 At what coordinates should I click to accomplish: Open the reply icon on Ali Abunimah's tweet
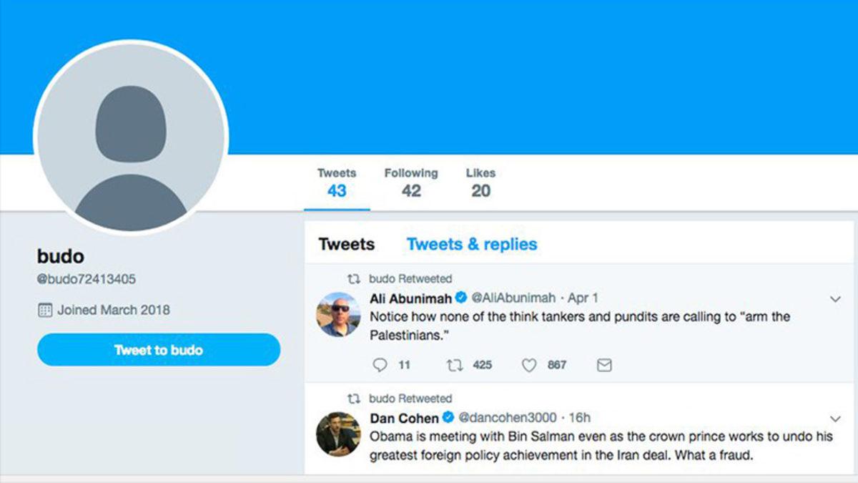coord(380,365)
